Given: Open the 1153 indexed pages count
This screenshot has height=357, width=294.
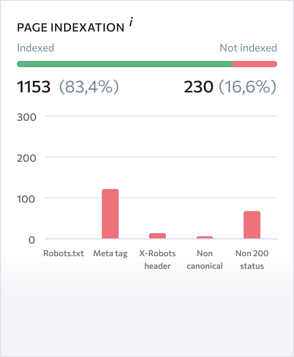Looking at the screenshot, I should (34, 87).
